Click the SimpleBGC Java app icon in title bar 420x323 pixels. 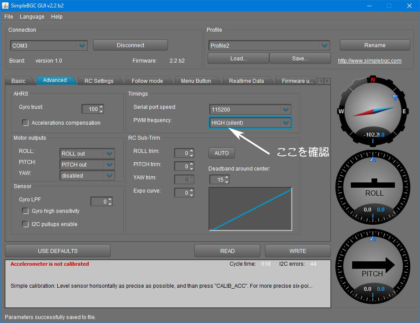(5, 5)
